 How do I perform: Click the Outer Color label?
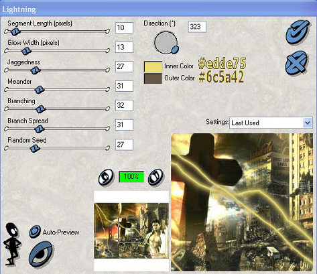[x=180, y=78]
